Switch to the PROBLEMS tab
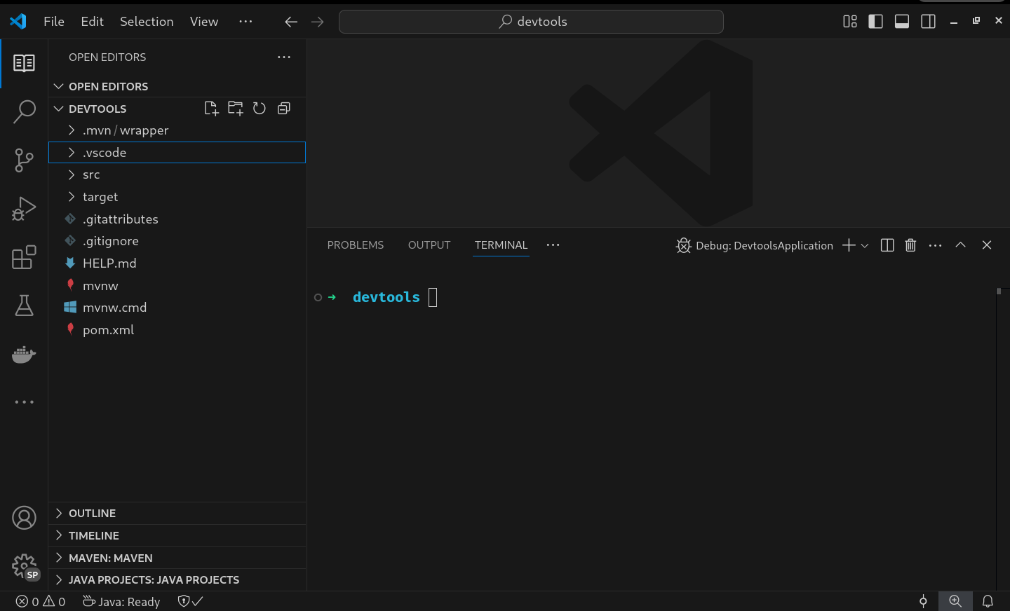Viewport: 1010px width, 611px height. click(x=356, y=245)
